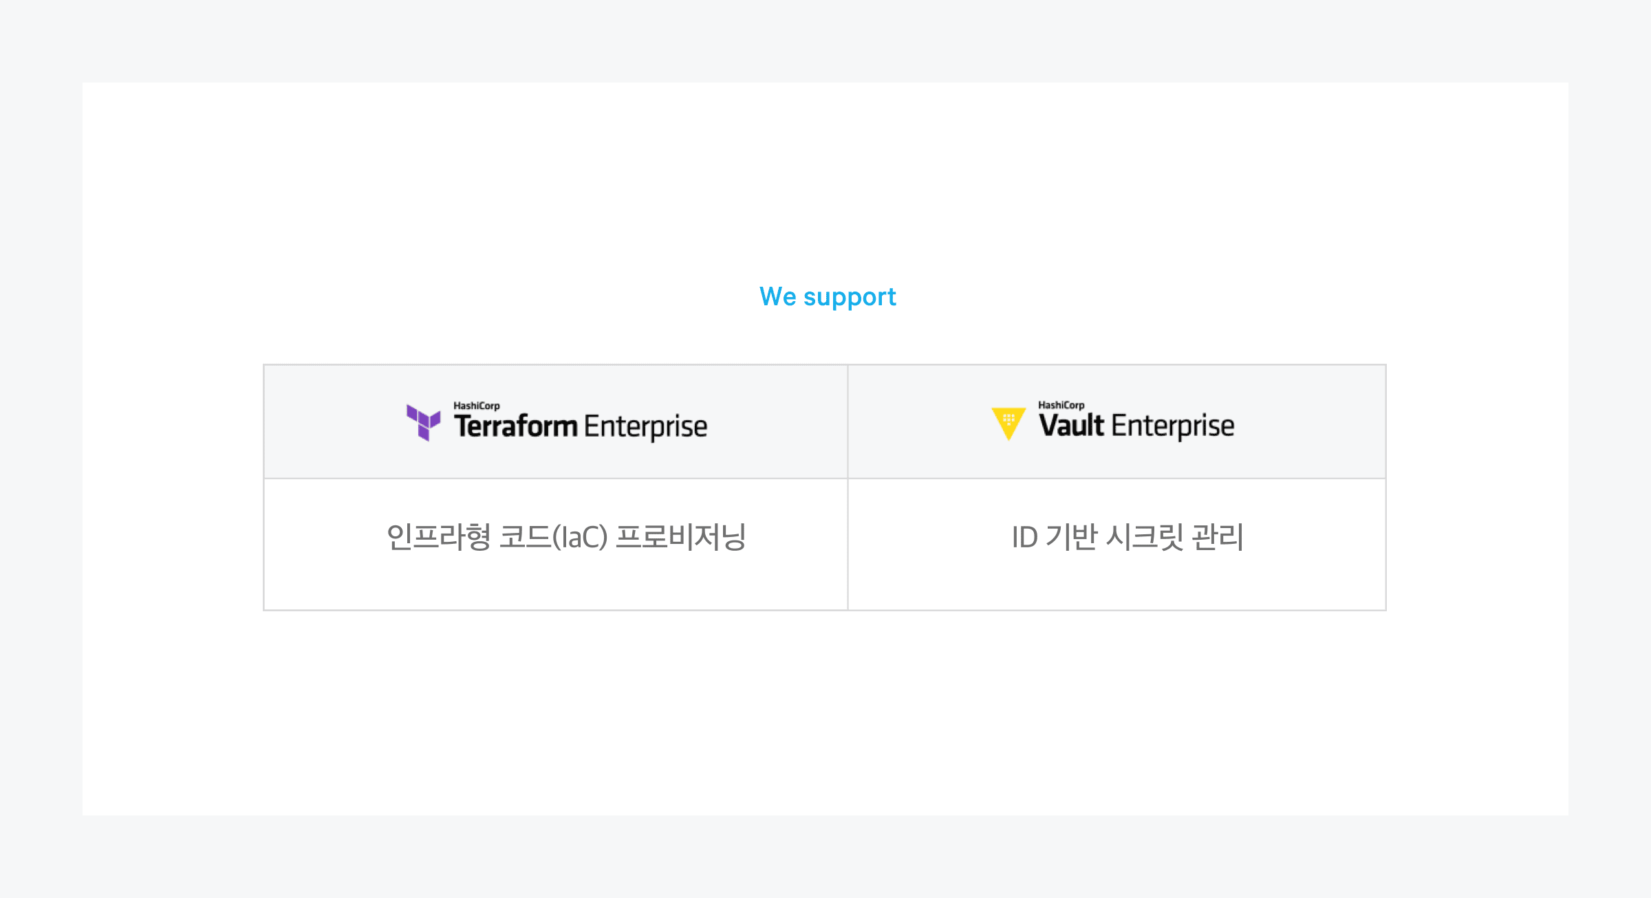
Task: Click the HashiCorp label above Vault
Action: click(1061, 405)
